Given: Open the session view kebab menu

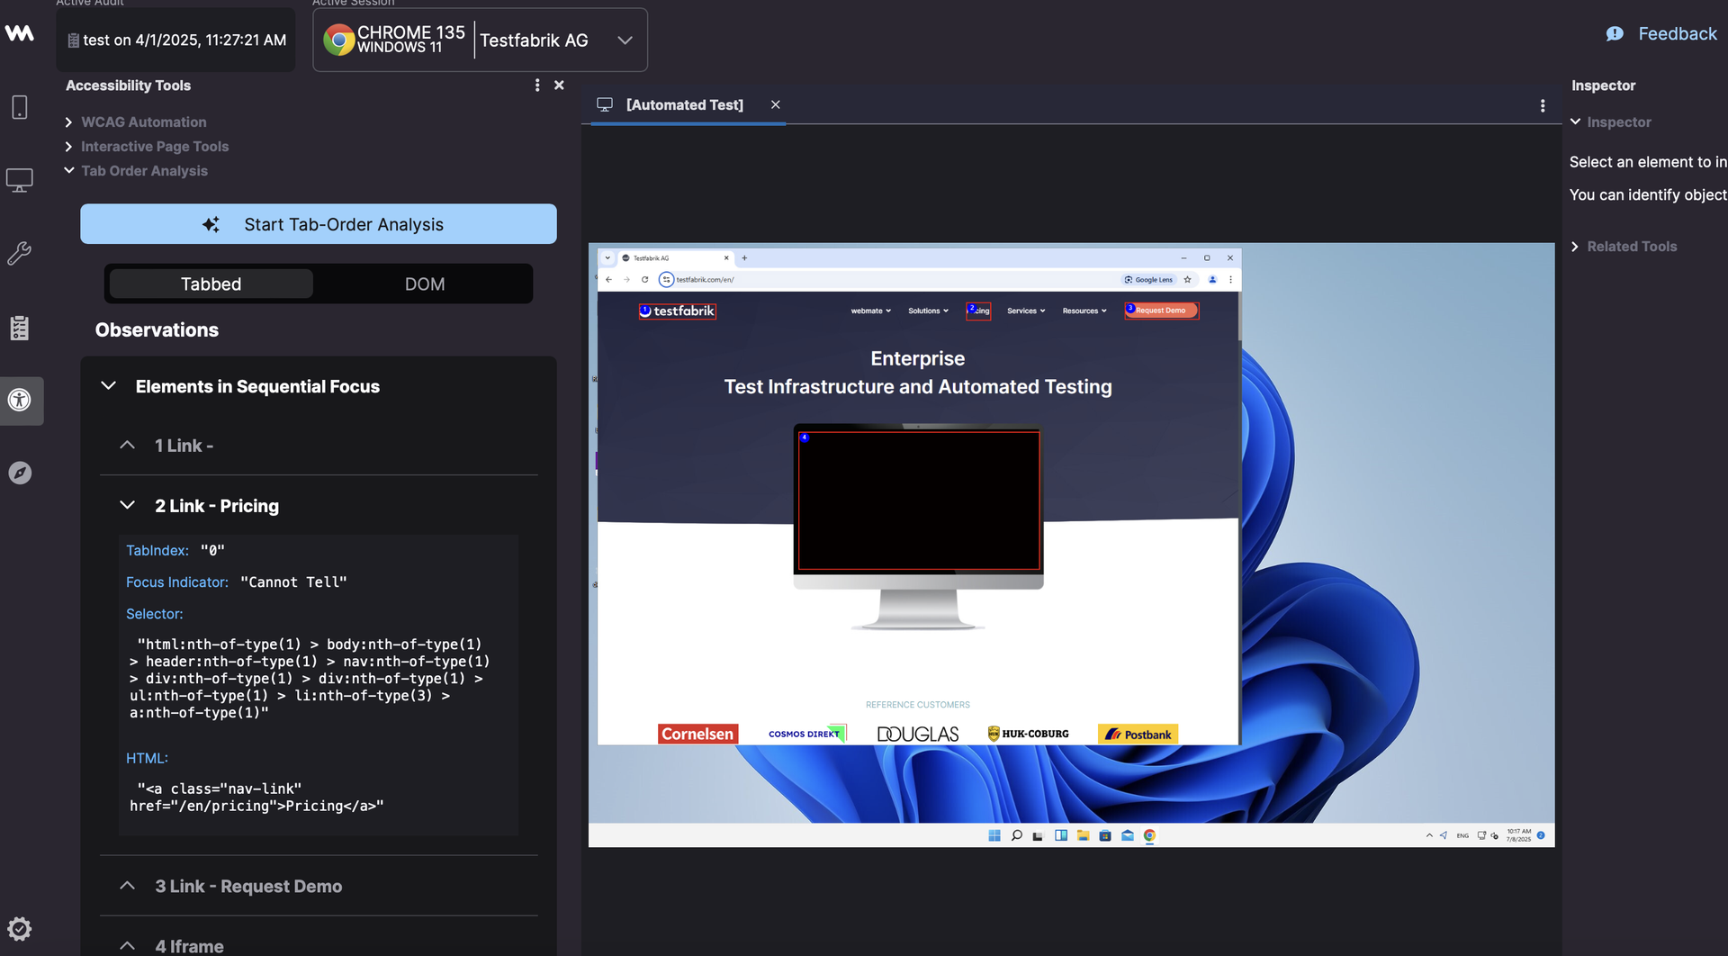Looking at the screenshot, I should [x=1543, y=105].
